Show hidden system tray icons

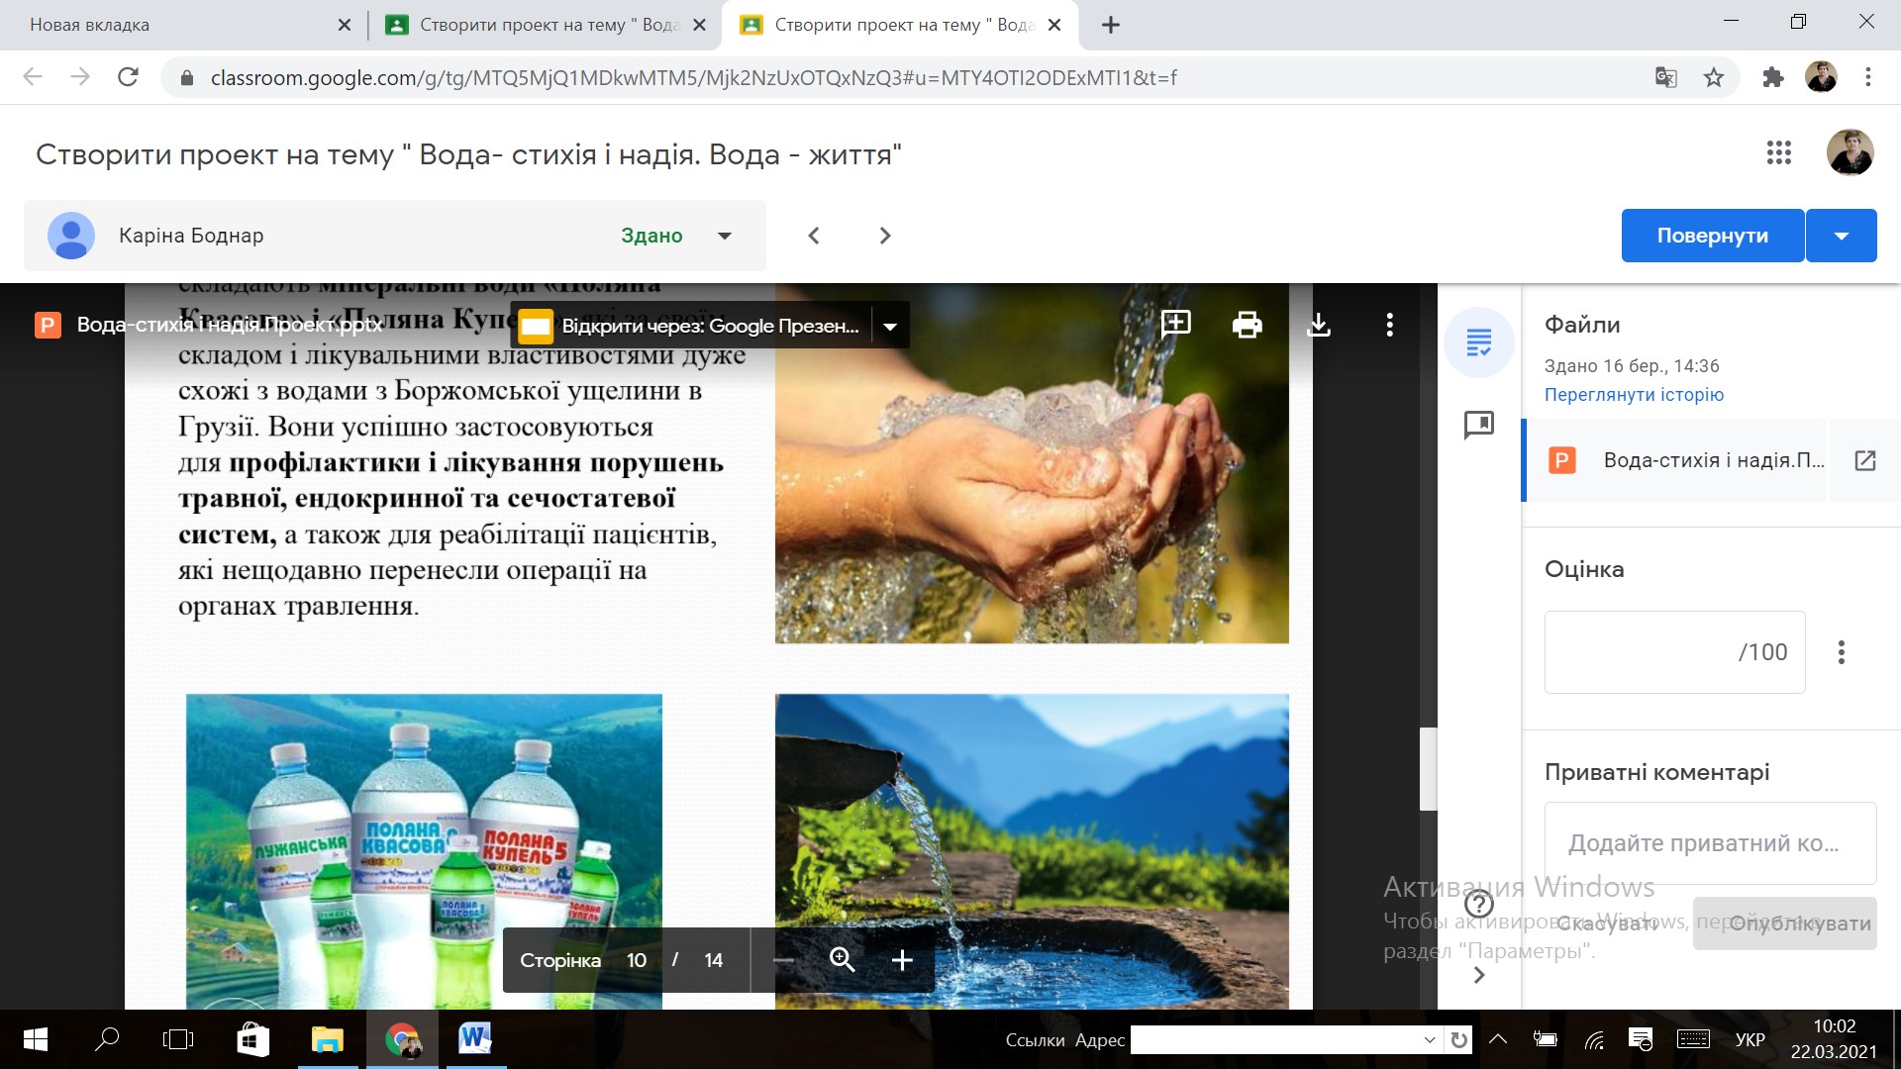tap(1498, 1039)
